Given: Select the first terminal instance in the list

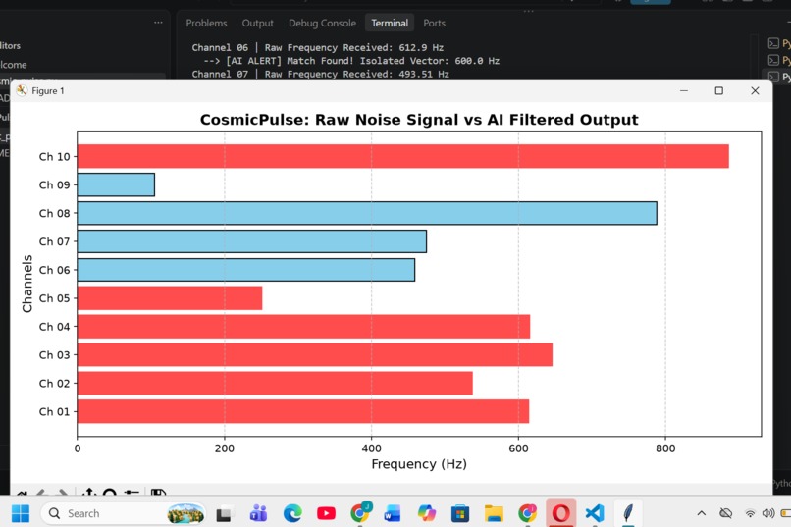Looking at the screenshot, I should coord(779,44).
